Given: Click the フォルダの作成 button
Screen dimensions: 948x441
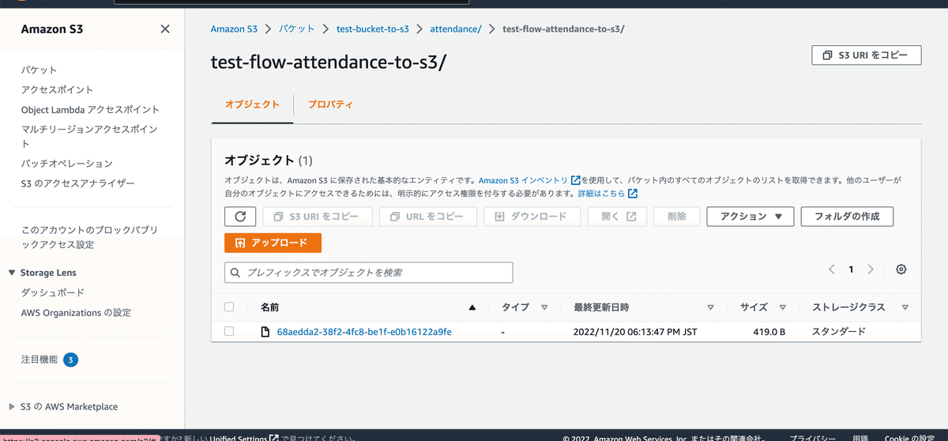Looking at the screenshot, I should click(846, 217).
